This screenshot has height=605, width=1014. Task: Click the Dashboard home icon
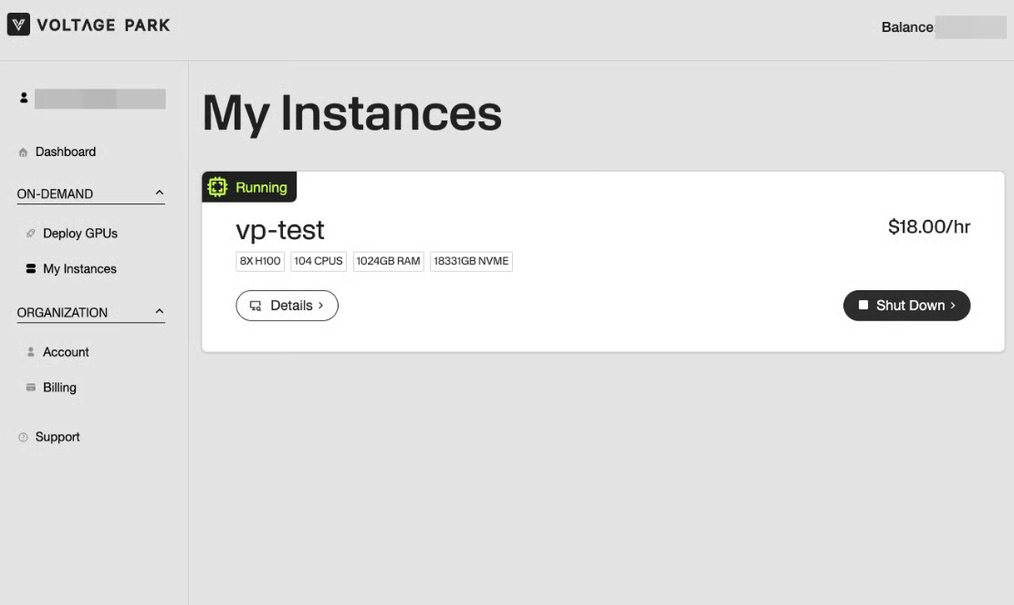[x=24, y=152]
